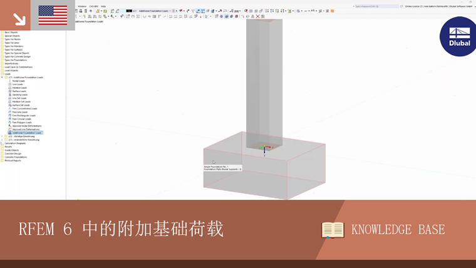The height and width of the screenshot is (268, 476).
Task: Open the Types for Surfaces folder
Action: [x=12, y=49]
